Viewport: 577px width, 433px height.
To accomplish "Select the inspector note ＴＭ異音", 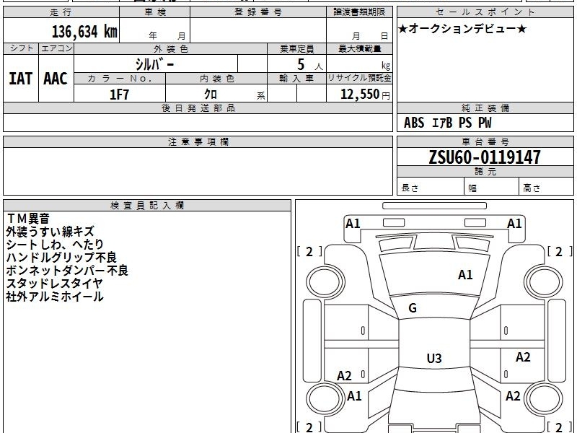I will tap(28, 219).
